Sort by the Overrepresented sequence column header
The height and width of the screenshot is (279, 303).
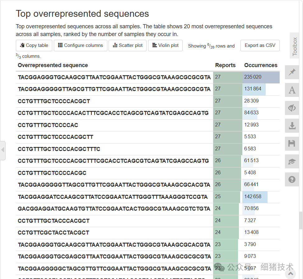53,65
